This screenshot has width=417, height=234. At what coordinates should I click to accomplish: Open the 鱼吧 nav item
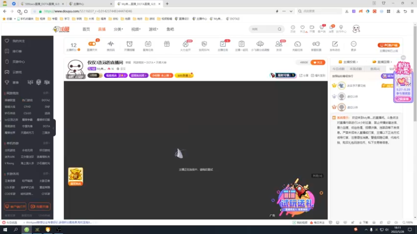pyautogui.click(x=170, y=29)
